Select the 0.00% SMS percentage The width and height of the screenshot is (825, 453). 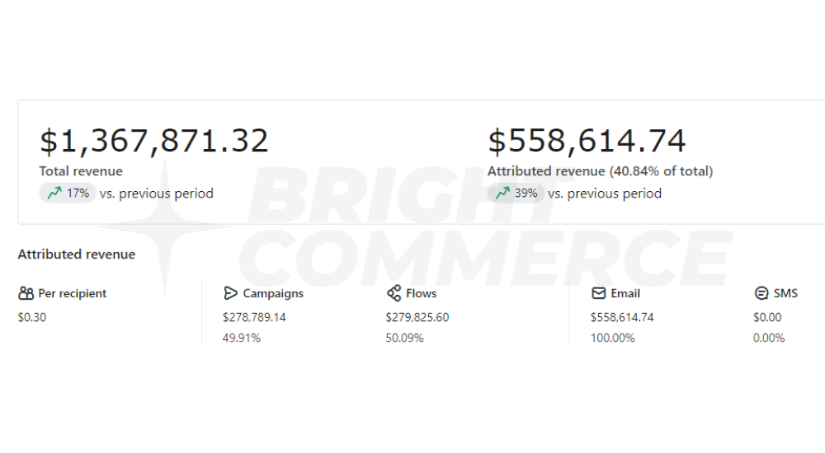769,338
